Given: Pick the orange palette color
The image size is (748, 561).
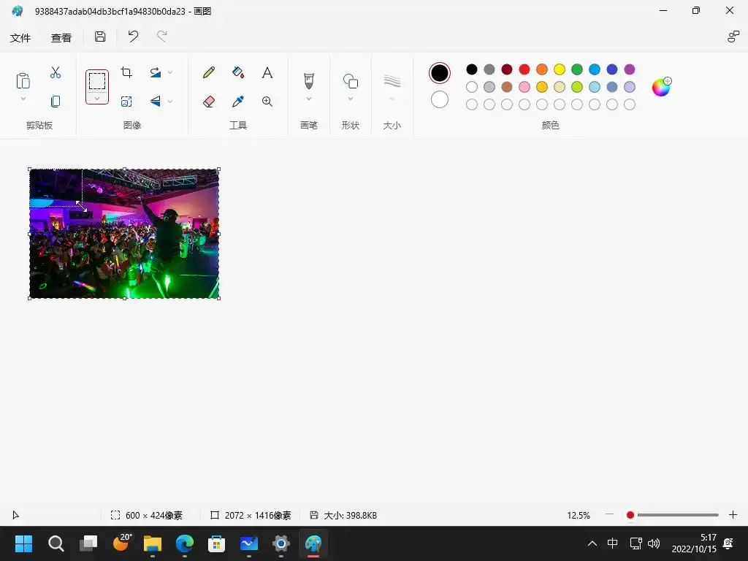Looking at the screenshot, I should point(542,69).
